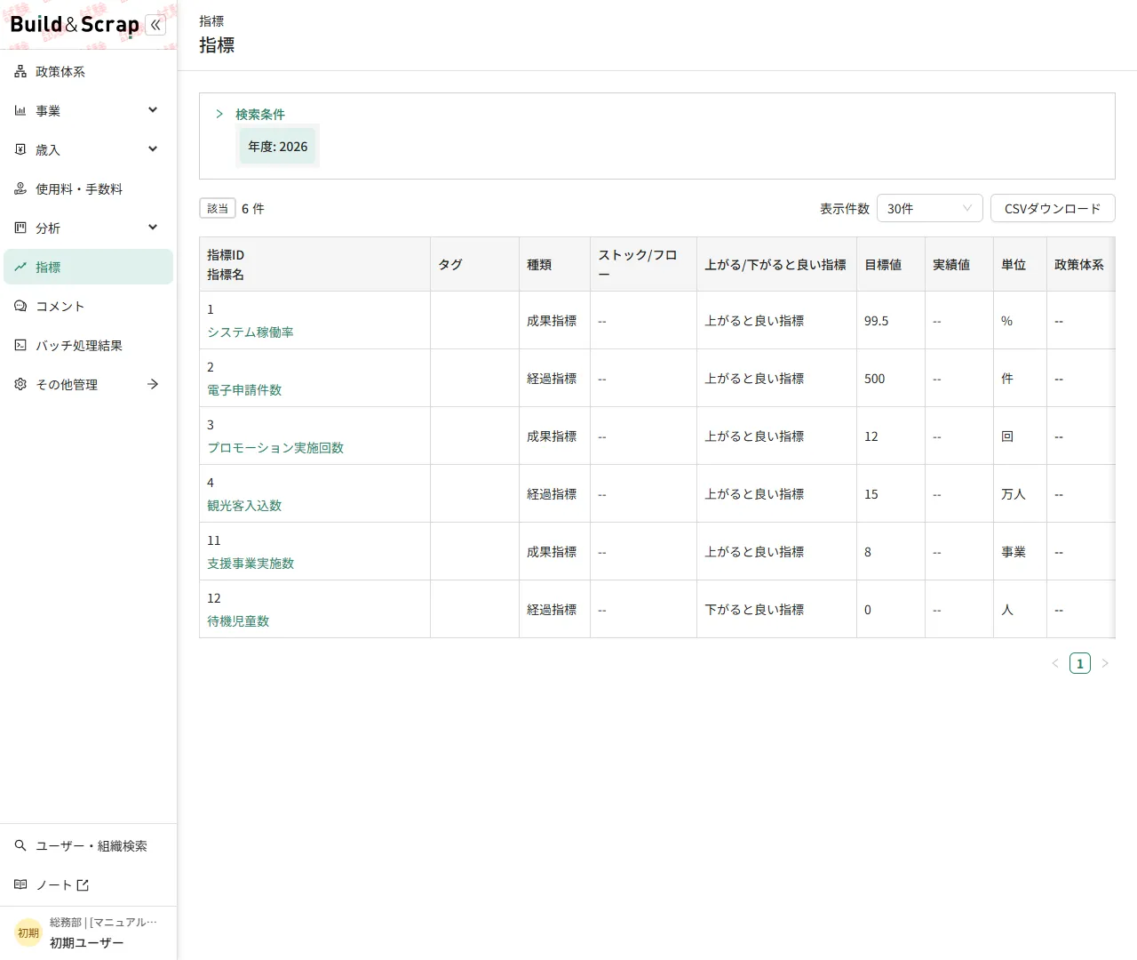The height and width of the screenshot is (960, 1137).
Task: Click the previous page arrow
Action: (1055, 663)
